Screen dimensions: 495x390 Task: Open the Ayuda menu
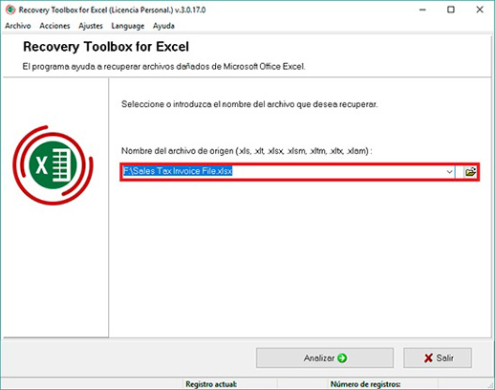[x=163, y=26]
